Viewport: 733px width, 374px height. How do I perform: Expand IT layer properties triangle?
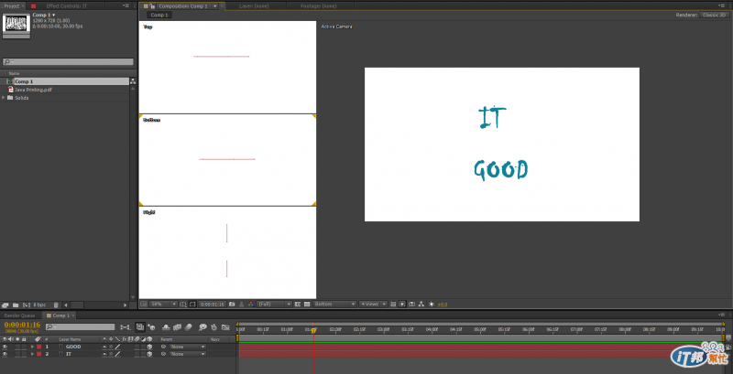[x=32, y=354]
